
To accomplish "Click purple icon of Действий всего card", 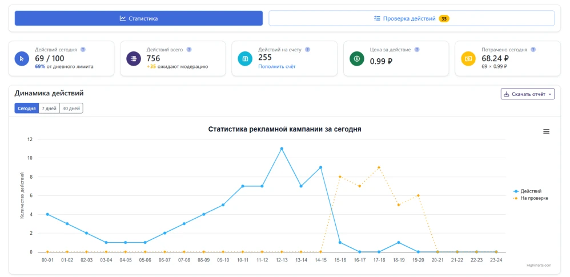I will [134, 58].
